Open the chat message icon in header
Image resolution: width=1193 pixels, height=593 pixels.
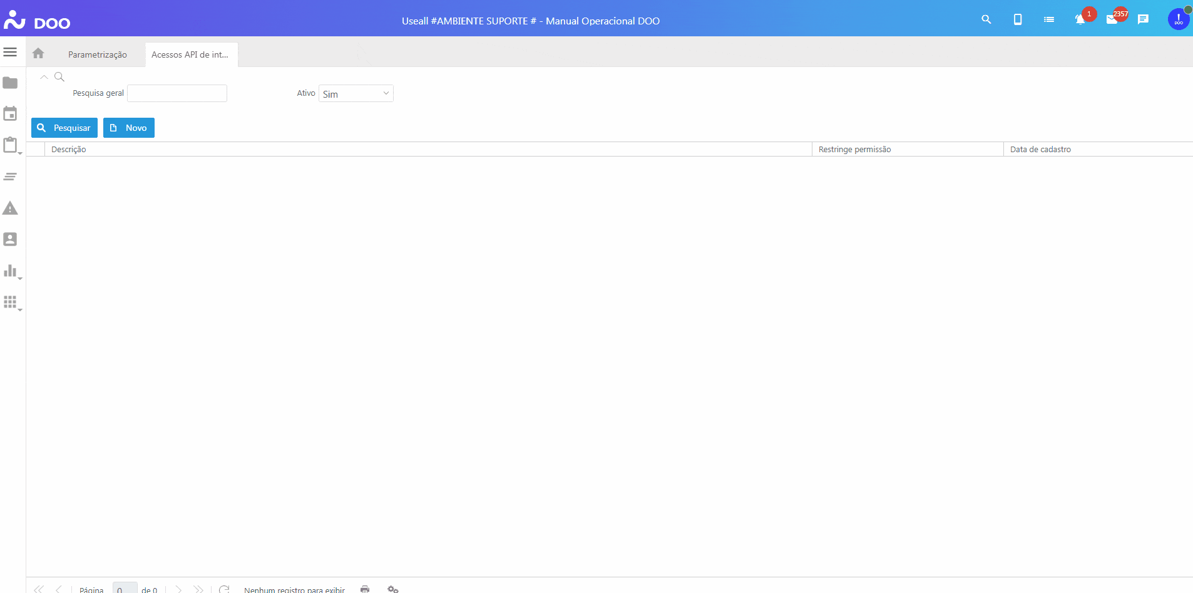[x=1143, y=19]
